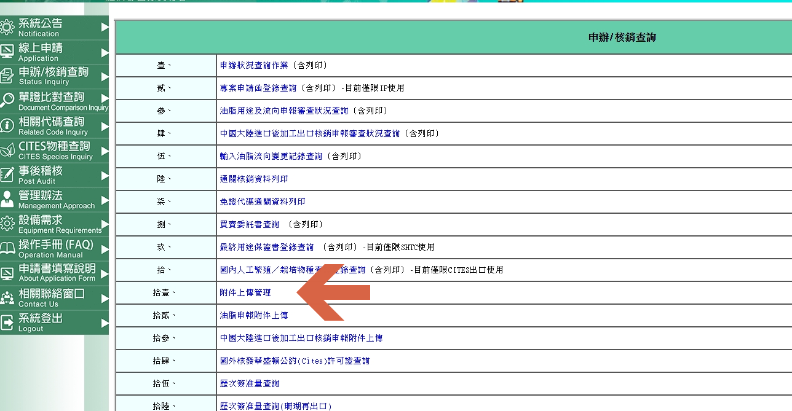Open the 歷次簽准量查詢(珊瑚再出口) link
The width and height of the screenshot is (792, 411).
[x=275, y=406]
